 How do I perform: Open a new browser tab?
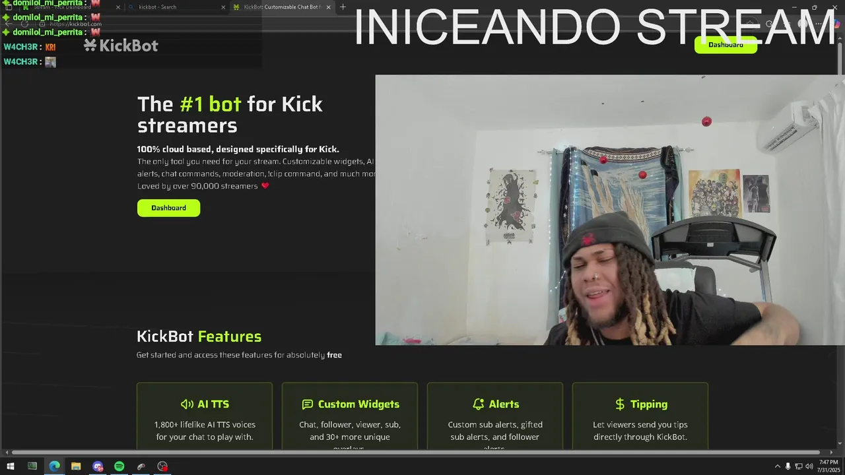343,7
